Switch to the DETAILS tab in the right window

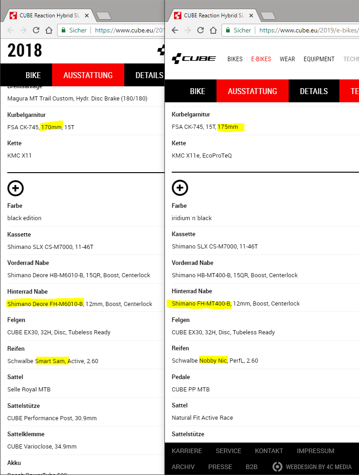click(x=314, y=91)
